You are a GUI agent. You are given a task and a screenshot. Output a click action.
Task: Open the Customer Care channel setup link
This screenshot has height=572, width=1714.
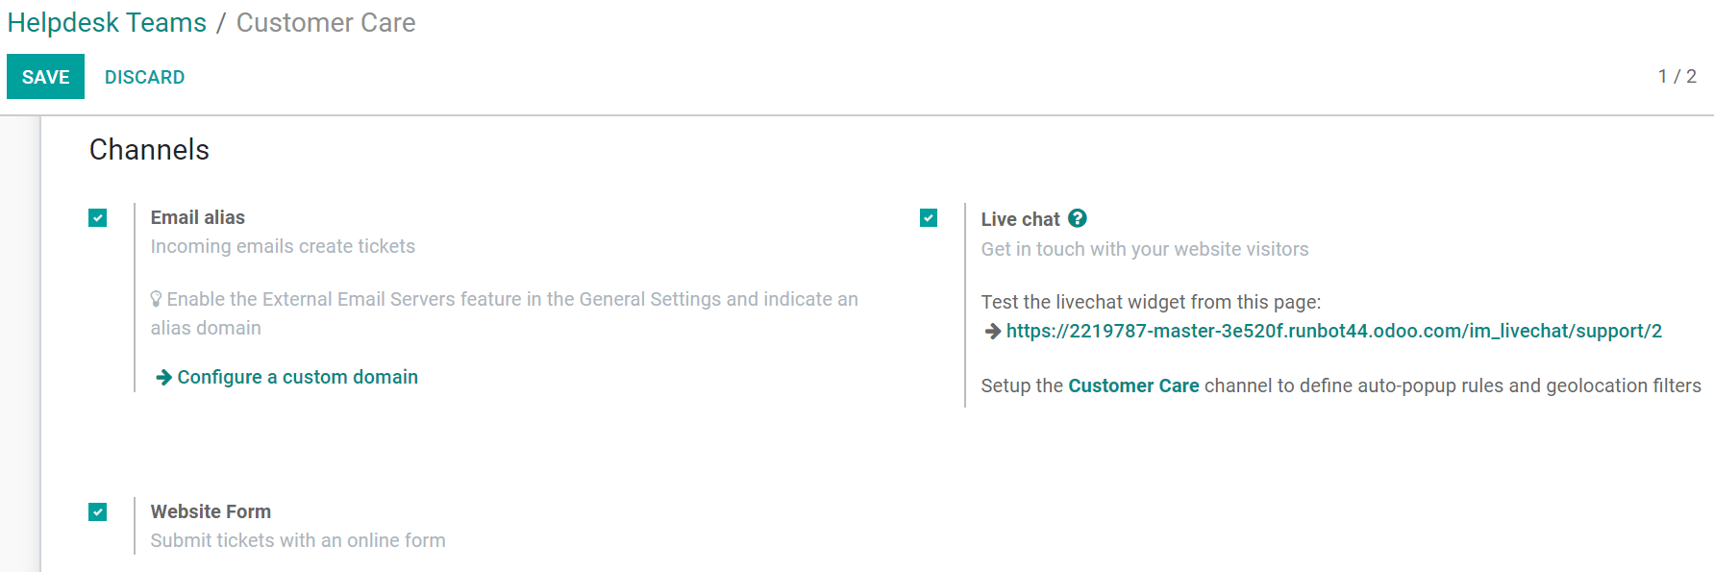click(x=1133, y=385)
